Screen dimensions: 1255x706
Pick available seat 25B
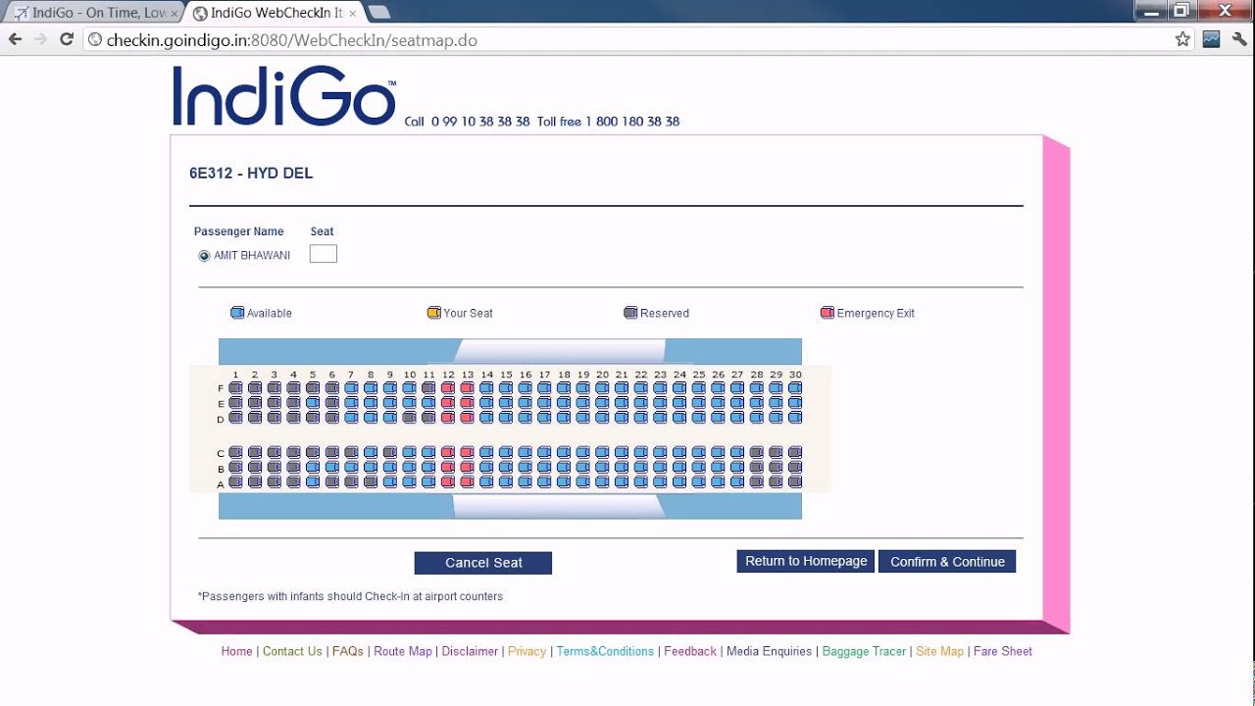click(x=699, y=468)
